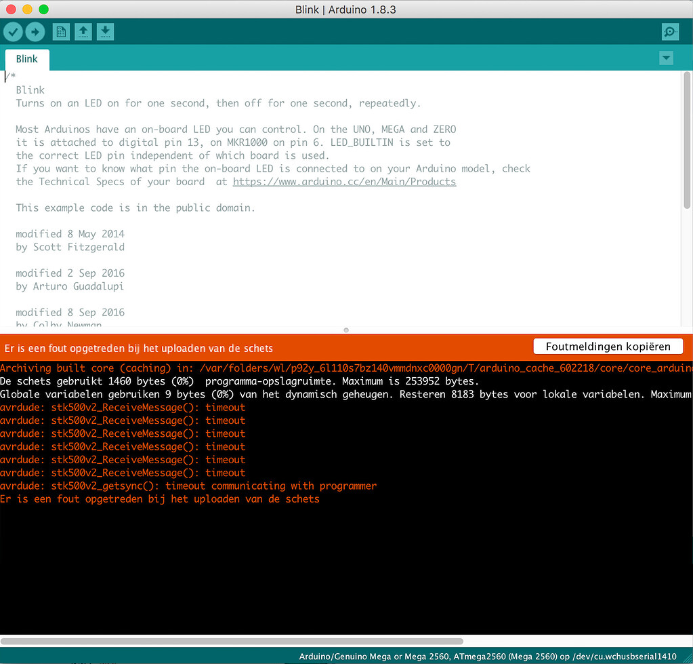Click the Upload sketch arrow icon
The width and height of the screenshot is (693, 664).
click(35, 32)
